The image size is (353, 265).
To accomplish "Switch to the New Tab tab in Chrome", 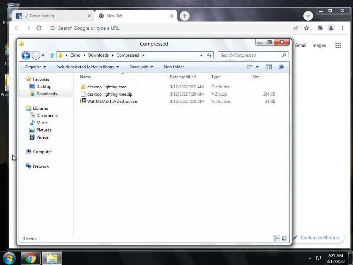I will (x=136, y=16).
